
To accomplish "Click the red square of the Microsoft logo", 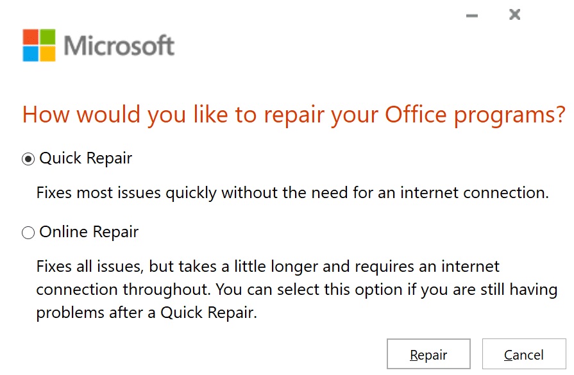I will tap(30, 36).
